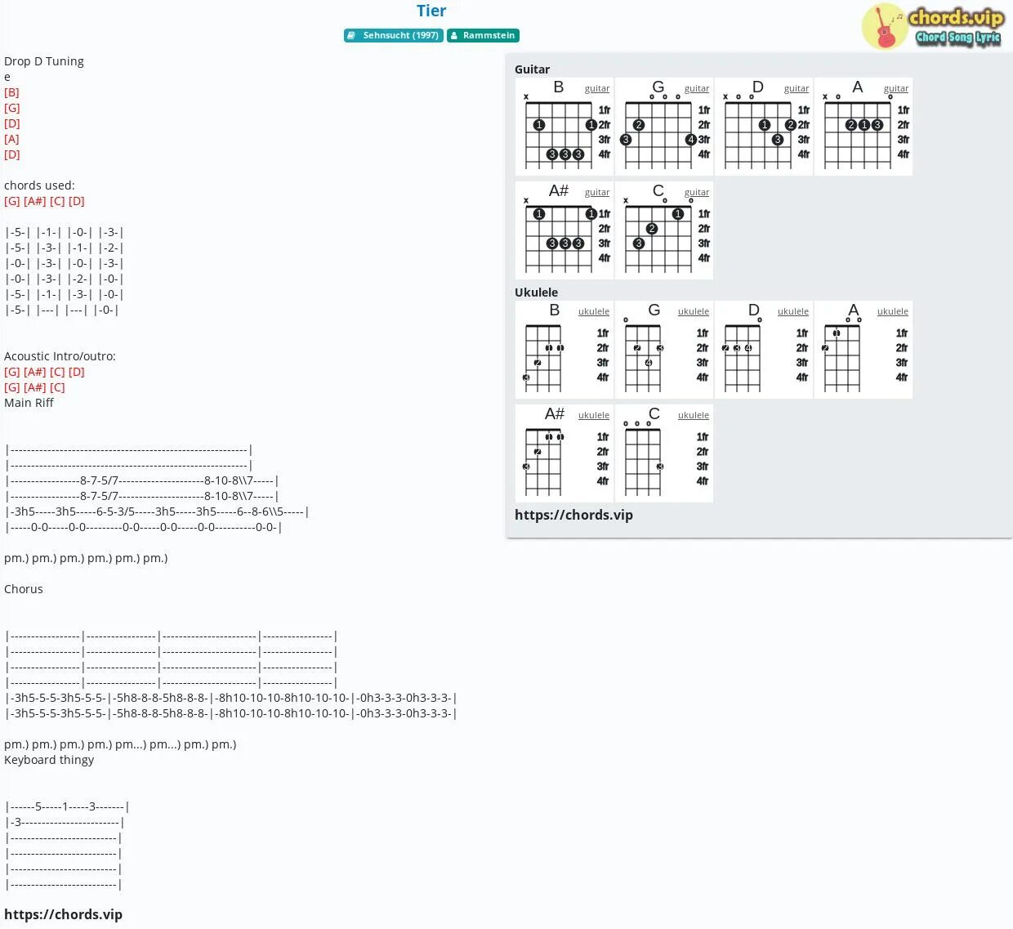The width and height of the screenshot is (1013, 929).
Task: Open https://chords.vip link at page bottom
Action: [63, 914]
